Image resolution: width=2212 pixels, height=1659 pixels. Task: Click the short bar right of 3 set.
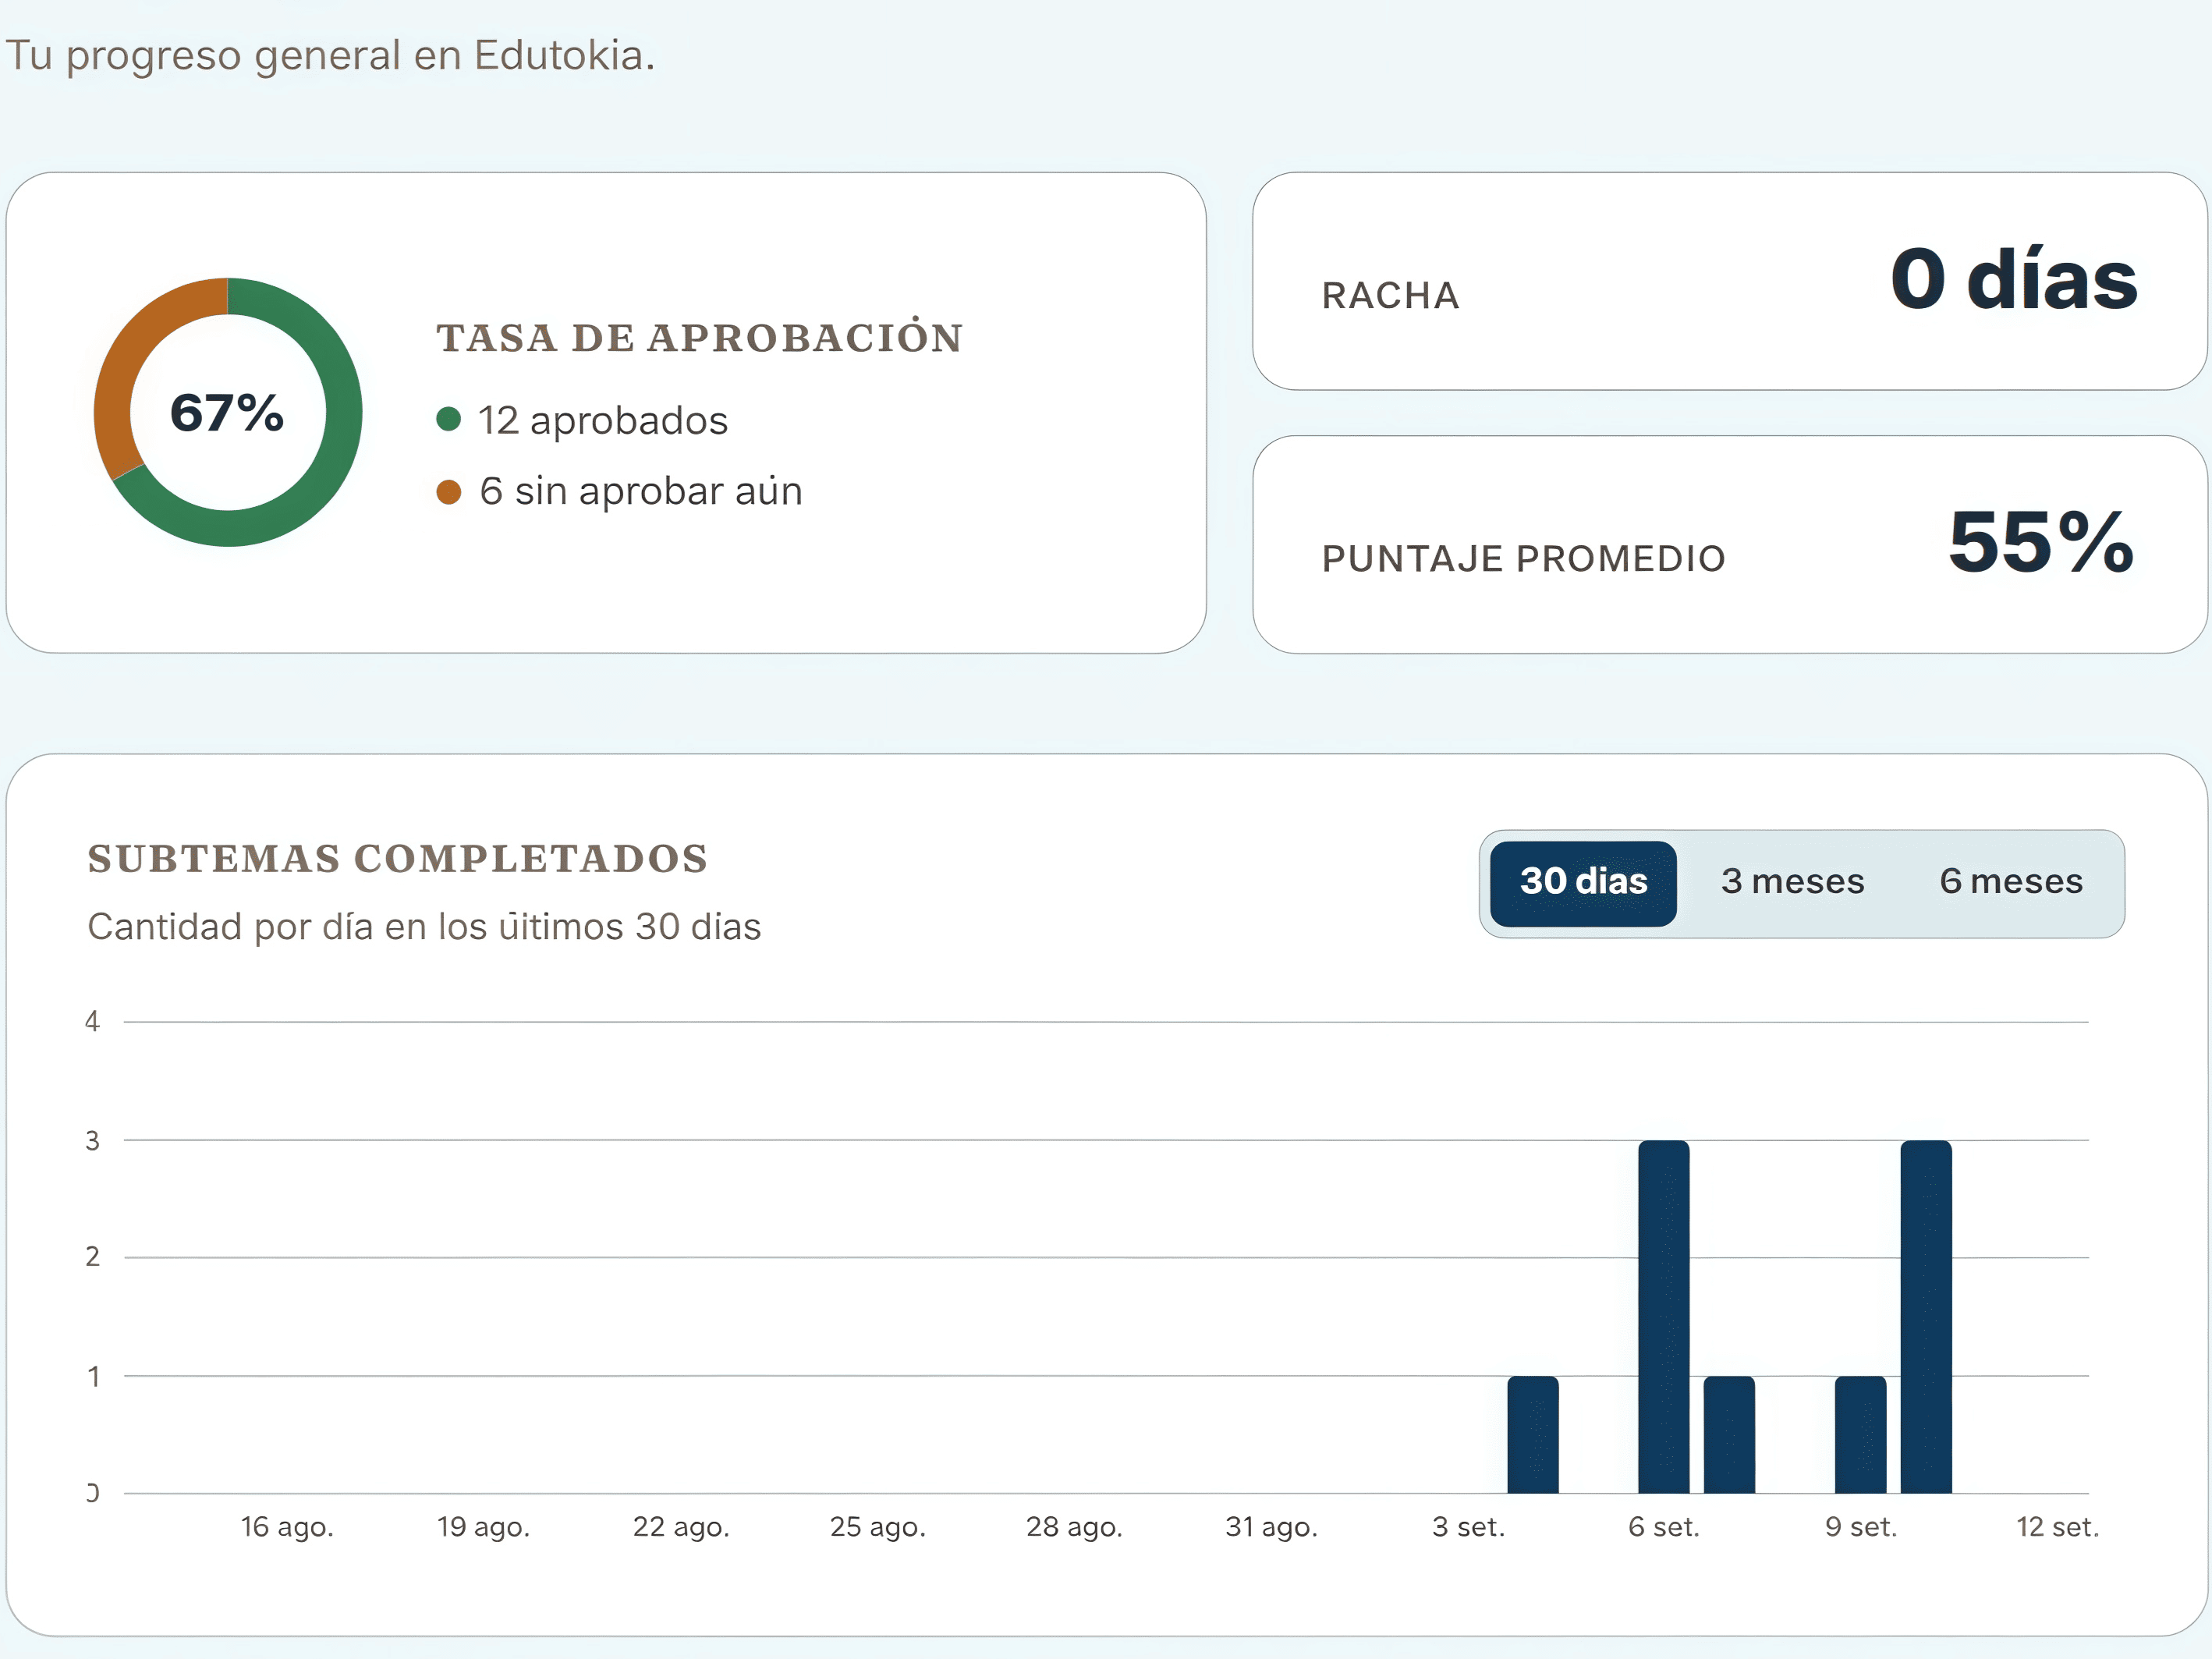[1532, 1435]
